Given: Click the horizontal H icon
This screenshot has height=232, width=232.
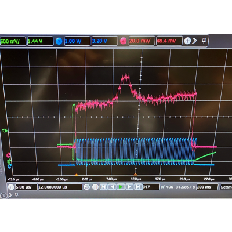Looking at the screenshot, I should coord(11,187).
